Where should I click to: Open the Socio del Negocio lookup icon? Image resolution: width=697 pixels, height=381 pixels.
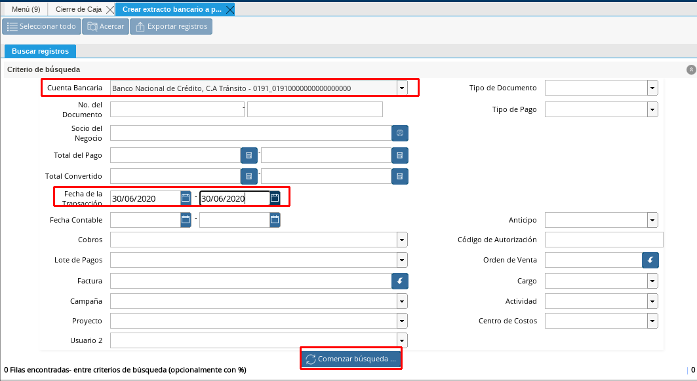[399, 133]
